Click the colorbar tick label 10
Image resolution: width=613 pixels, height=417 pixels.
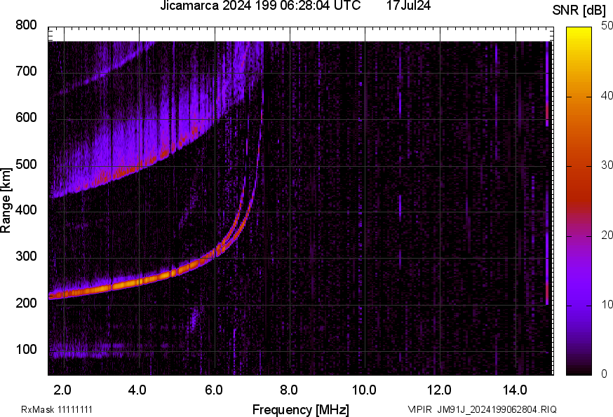click(x=607, y=304)
